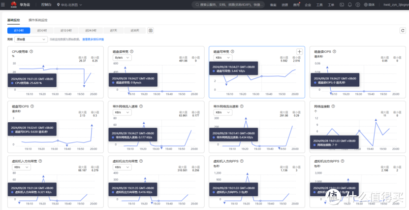The height and width of the screenshot is (210, 409).
Task: Open the Byte/s unit dropdown on 磁盘读带宽
Action: click(122, 58)
